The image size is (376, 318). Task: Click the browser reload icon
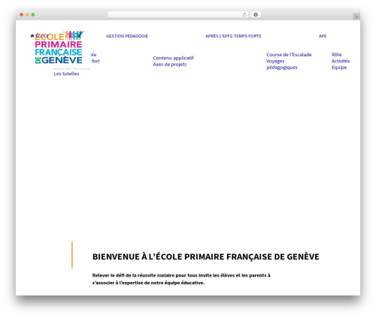pos(244,15)
